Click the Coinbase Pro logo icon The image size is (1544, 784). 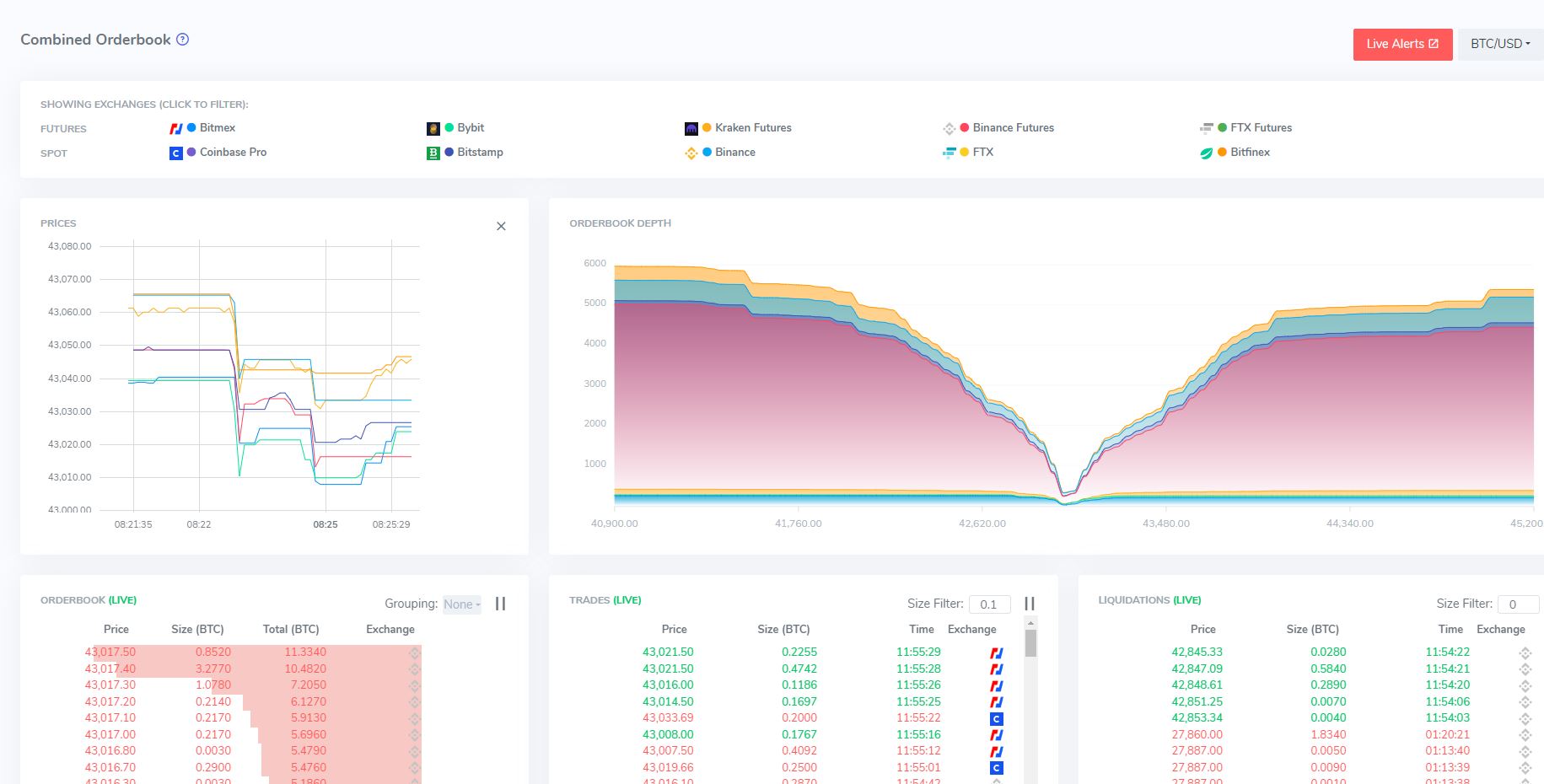tap(175, 153)
